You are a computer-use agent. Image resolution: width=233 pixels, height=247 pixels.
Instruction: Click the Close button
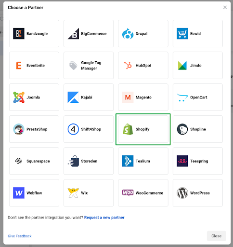(217, 236)
